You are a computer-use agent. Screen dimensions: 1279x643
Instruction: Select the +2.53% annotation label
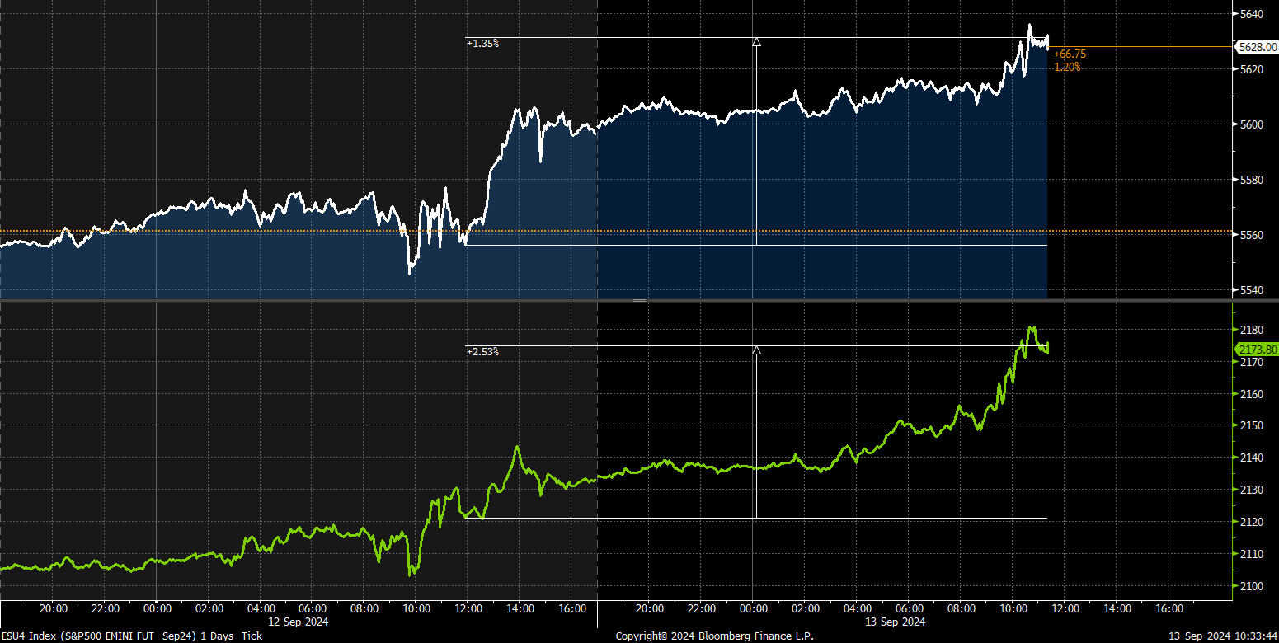click(x=482, y=352)
